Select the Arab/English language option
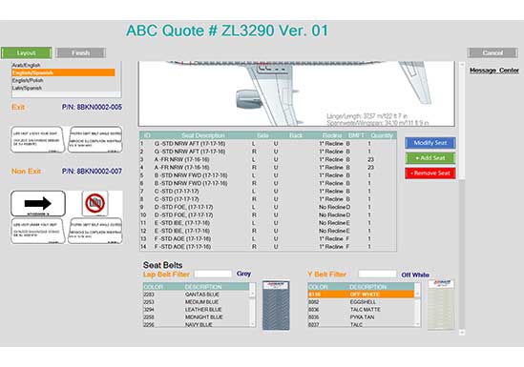Screen dimensions: 524x367 point(64,65)
